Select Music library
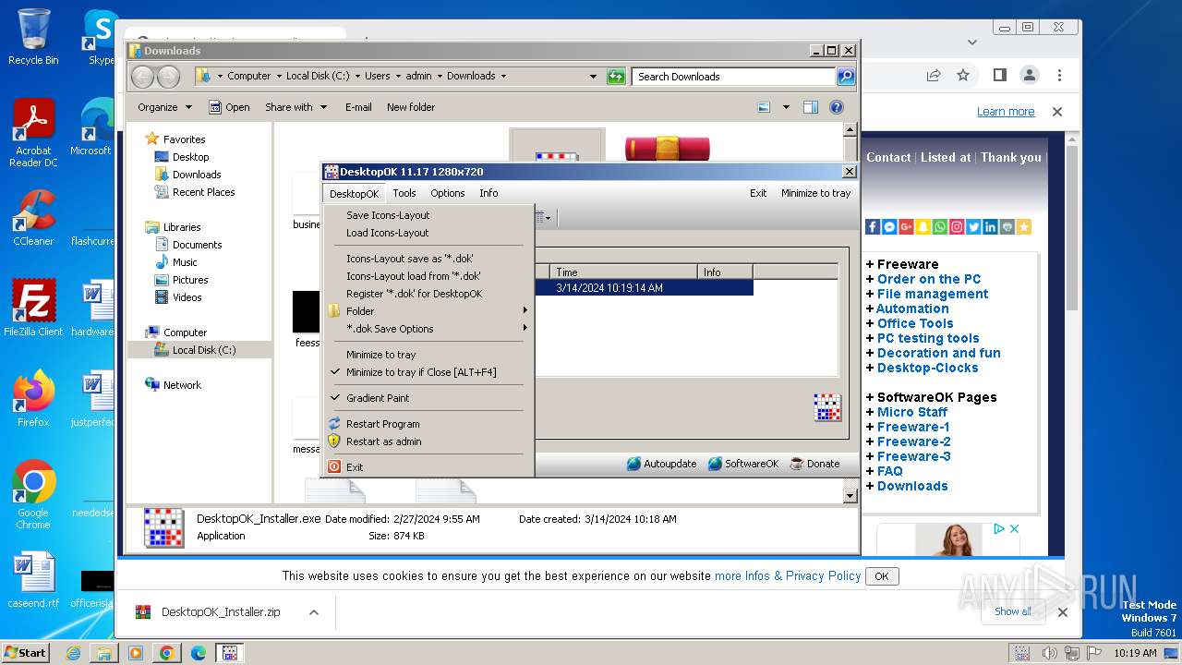The height and width of the screenshot is (665, 1182). (175, 262)
